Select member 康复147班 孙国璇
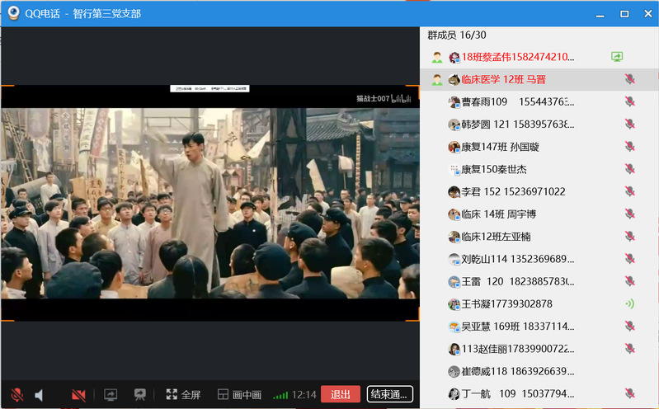The height and width of the screenshot is (409, 659). tap(539, 147)
